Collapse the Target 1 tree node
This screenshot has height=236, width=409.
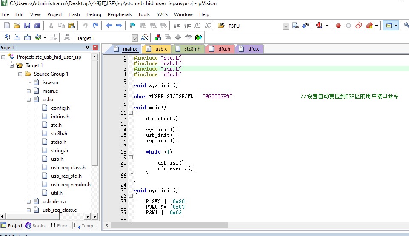click(11, 65)
